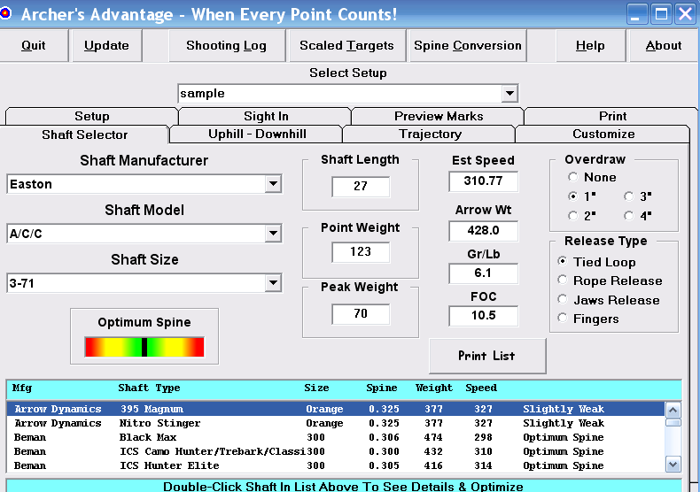Click the Archer's Advantage title bar icon
Screen dimensions: 700x492
(x=8, y=14)
